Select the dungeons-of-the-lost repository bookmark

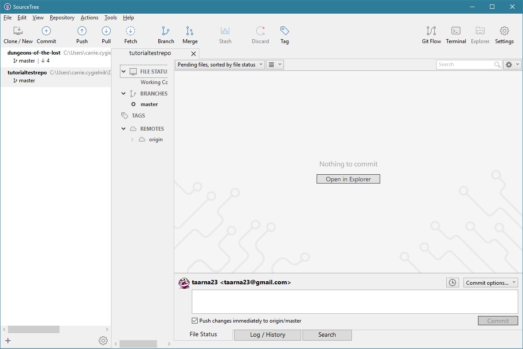pyautogui.click(x=56, y=57)
